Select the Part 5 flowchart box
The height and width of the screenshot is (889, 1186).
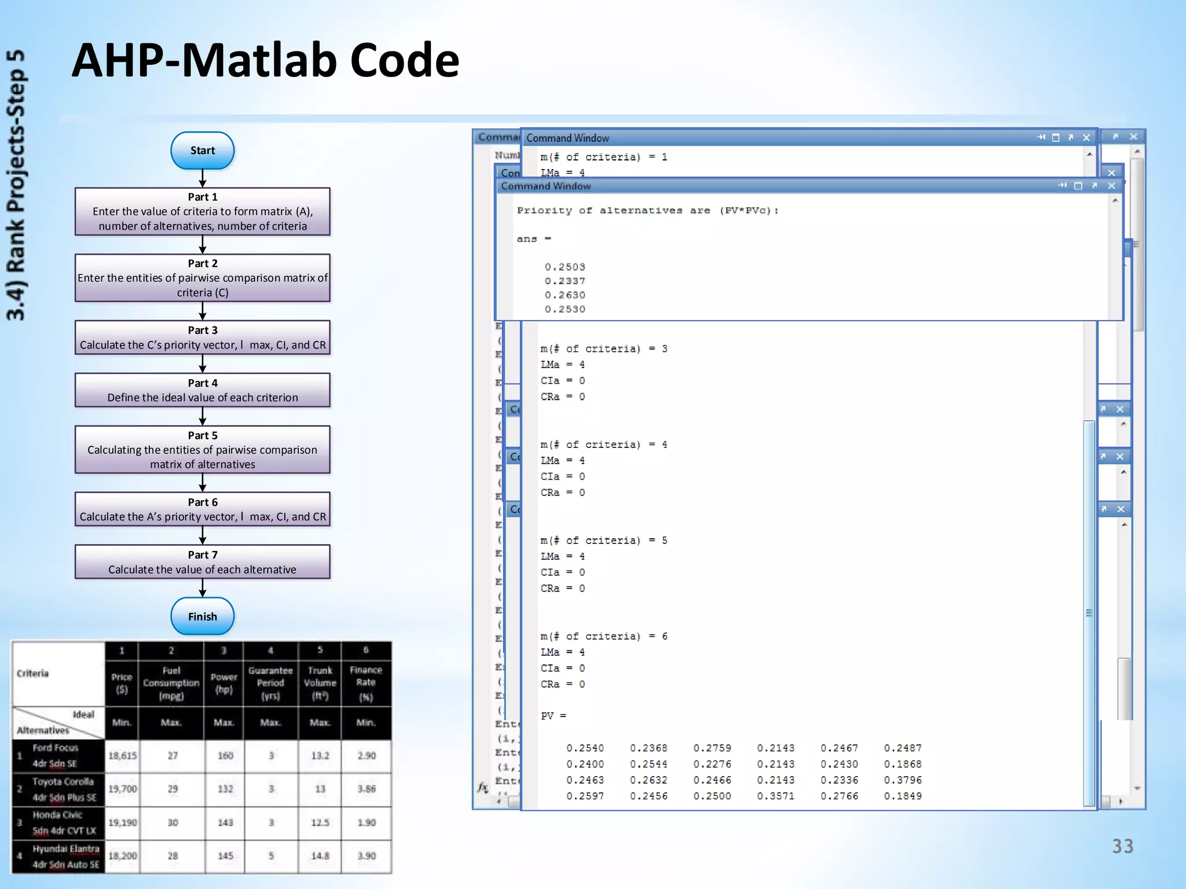[203, 450]
